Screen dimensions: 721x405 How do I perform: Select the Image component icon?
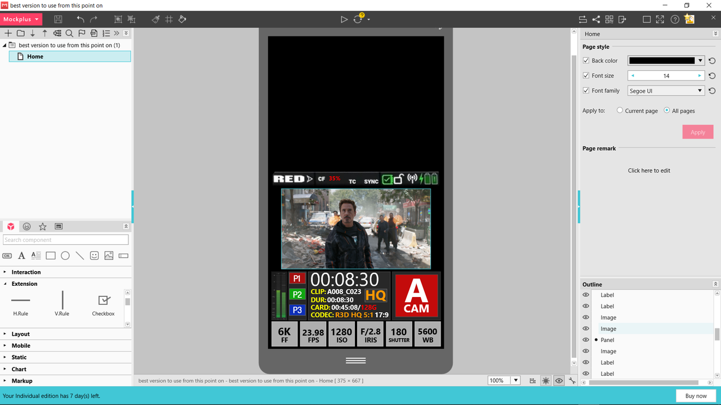tap(109, 255)
